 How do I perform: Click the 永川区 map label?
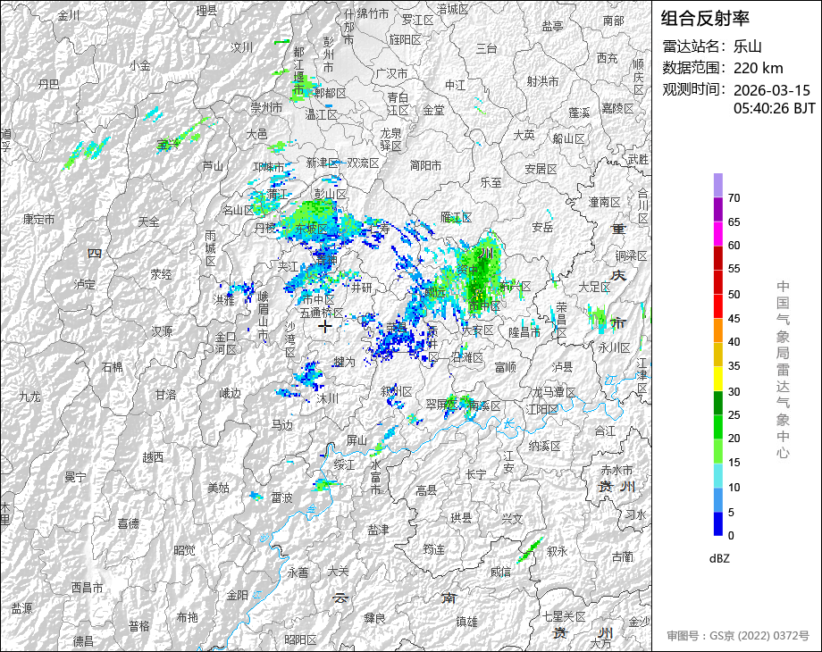coord(615,347)
